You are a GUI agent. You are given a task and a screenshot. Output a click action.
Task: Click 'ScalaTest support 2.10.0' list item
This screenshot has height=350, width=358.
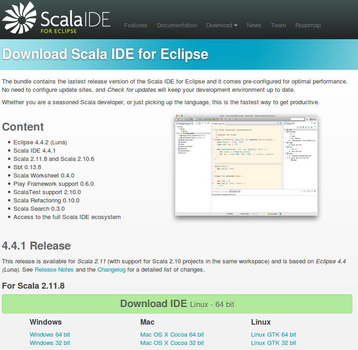pos(47,192)
